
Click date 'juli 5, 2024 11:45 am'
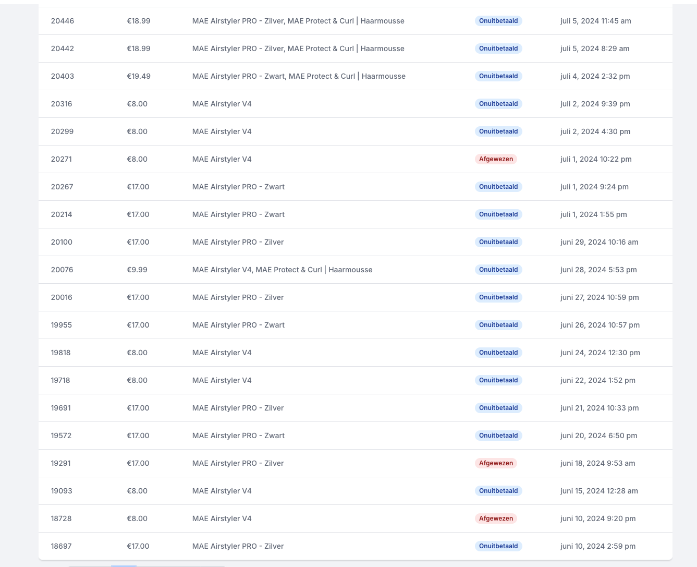pos(595,21)
